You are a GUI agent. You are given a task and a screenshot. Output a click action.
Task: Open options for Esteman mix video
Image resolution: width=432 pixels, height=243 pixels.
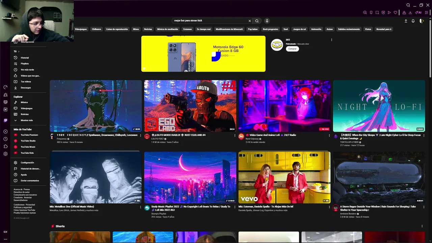[329, 207]
